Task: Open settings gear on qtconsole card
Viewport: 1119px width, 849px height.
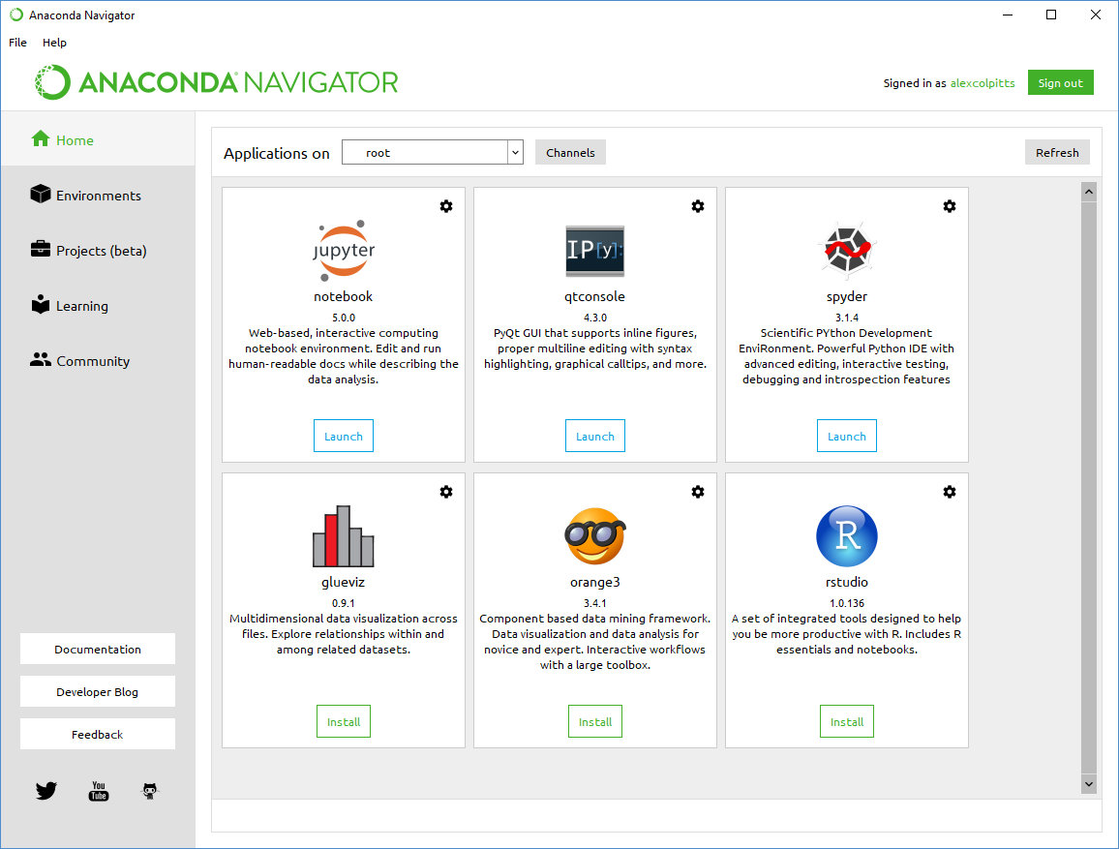Action: 698,206
